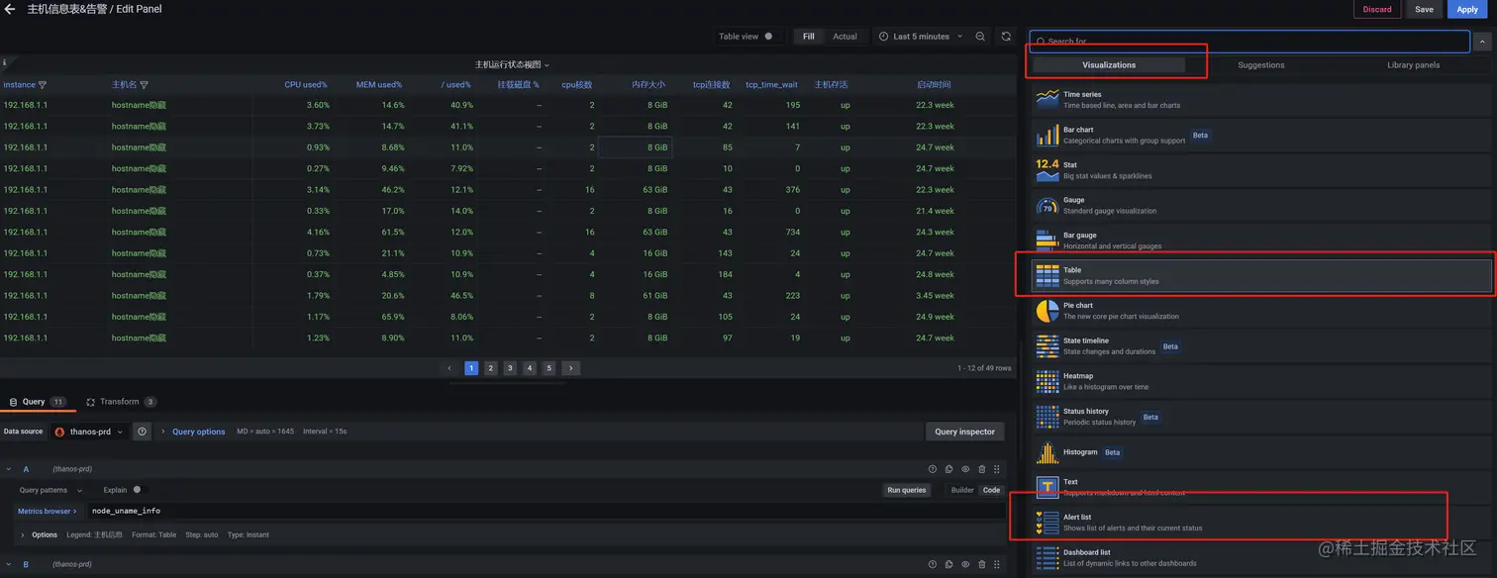Remove query B with the trash icon
The image size is (1497, 578).
(x=981, y=564)
